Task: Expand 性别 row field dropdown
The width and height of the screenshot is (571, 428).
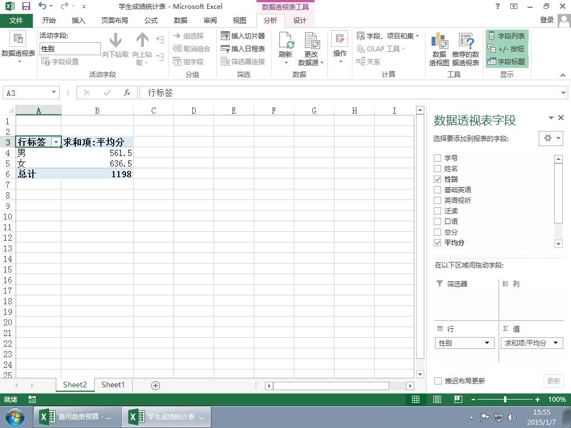Action: pyautogui.click(x=487, y=343)
